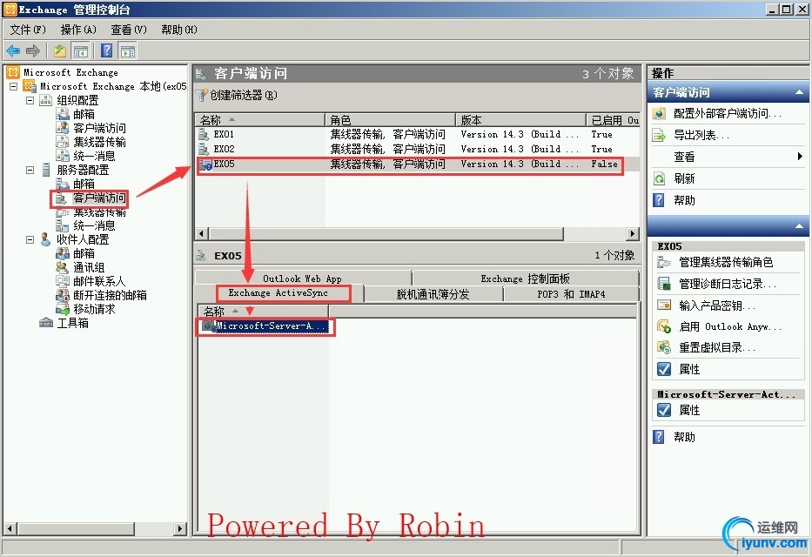Click the 导出列表 icon
This screenshot has width=812, height=557.
[659, 136]
